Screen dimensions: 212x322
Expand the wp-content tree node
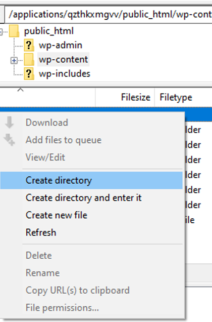[x=14, y=60]
